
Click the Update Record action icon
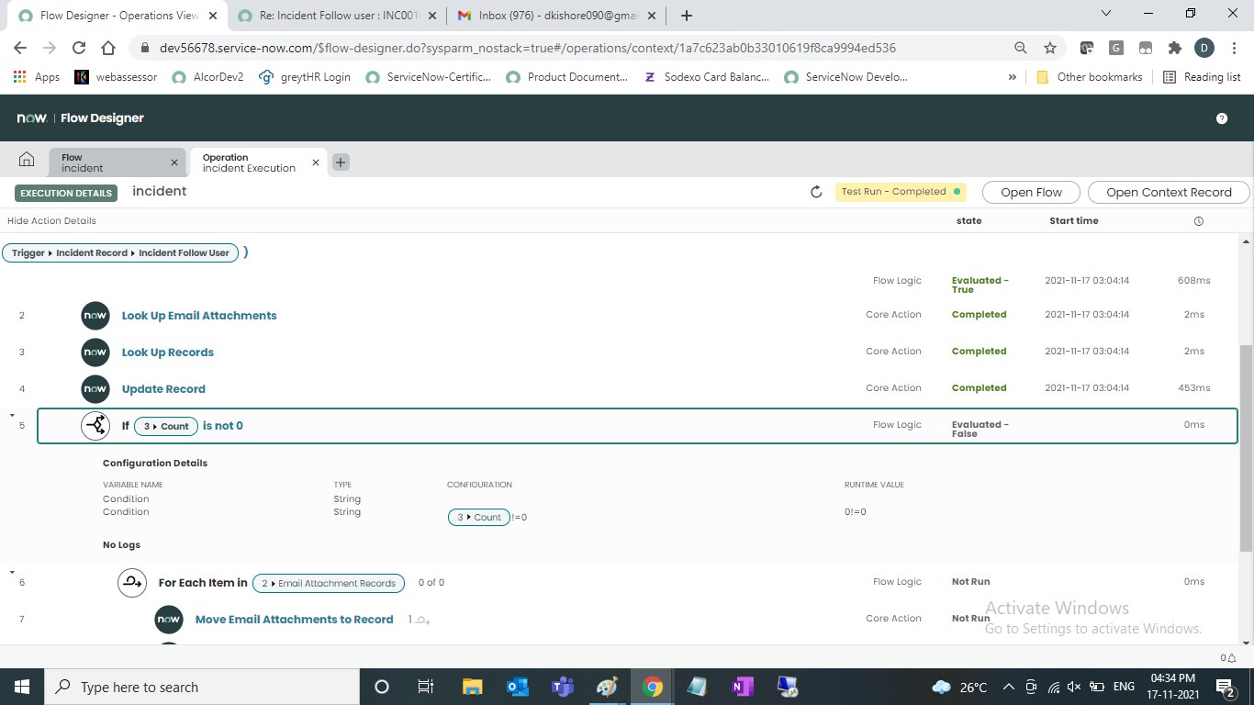[x=95, y=389]
